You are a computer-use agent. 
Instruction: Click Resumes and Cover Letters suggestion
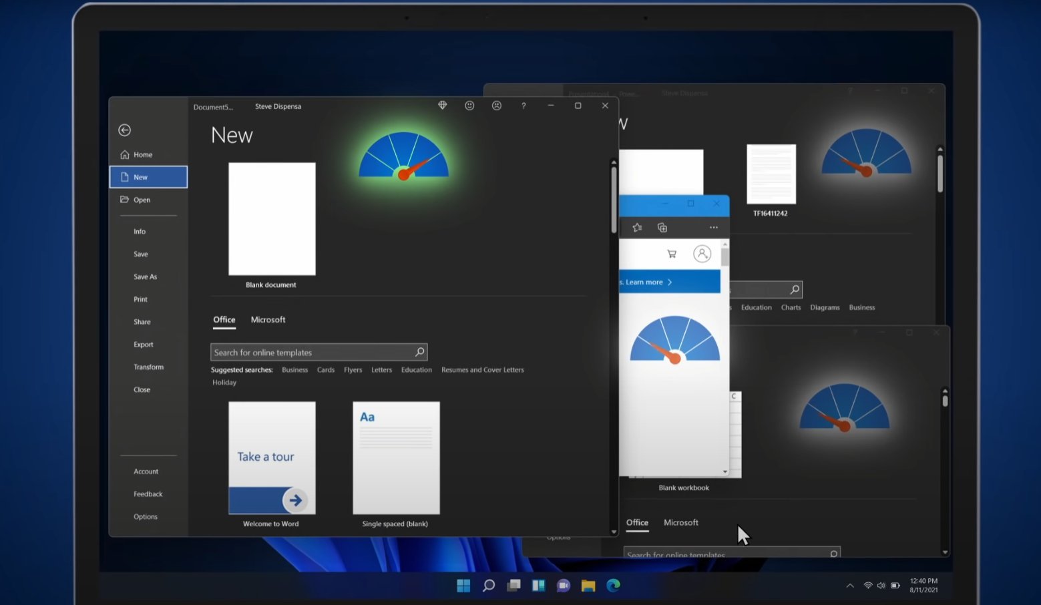click(x=483, y=370)
